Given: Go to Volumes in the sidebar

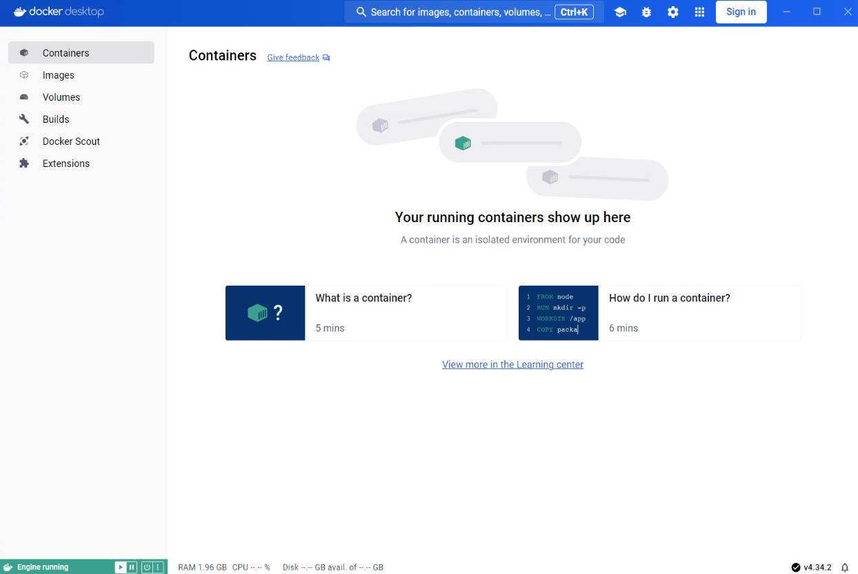Looking at the screenshot, I should point(61,97).
